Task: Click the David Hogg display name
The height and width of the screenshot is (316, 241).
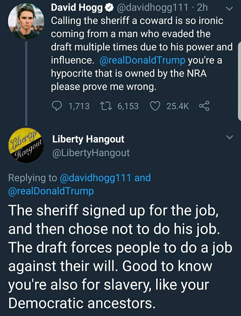Action: pos(77,8)
